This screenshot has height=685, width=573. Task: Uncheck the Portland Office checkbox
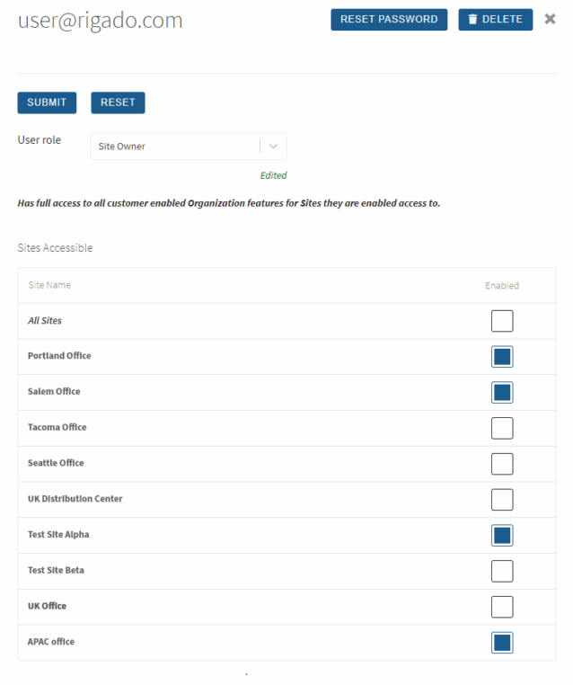(502, 357)
